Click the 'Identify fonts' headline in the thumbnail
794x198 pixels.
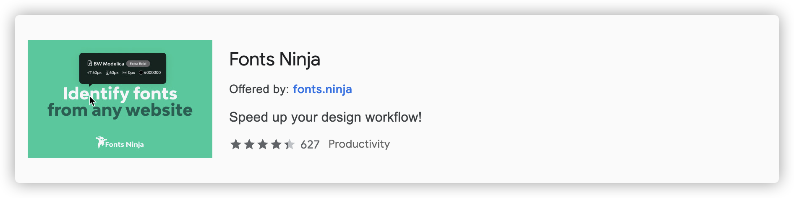[120, 94]
